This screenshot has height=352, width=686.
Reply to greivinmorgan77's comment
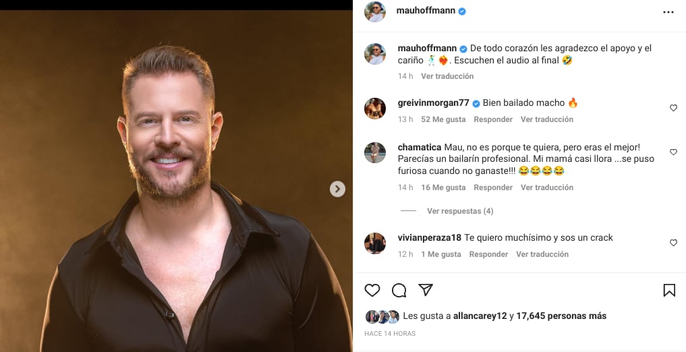tap(493, 119)
